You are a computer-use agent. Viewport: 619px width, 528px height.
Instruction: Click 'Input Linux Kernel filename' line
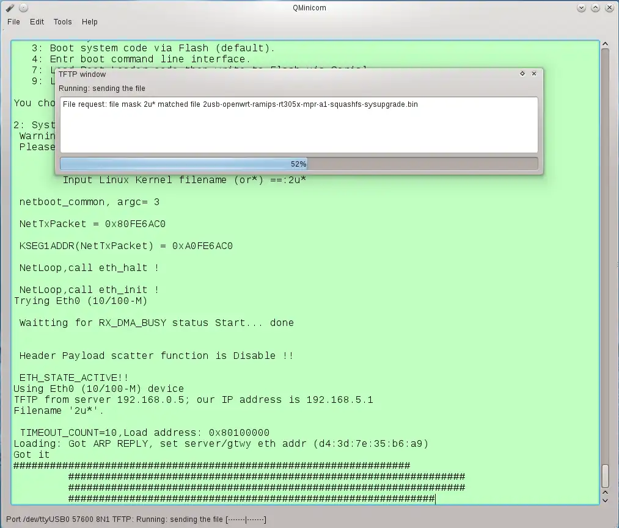pyautogui.click(x=185, y=180)
